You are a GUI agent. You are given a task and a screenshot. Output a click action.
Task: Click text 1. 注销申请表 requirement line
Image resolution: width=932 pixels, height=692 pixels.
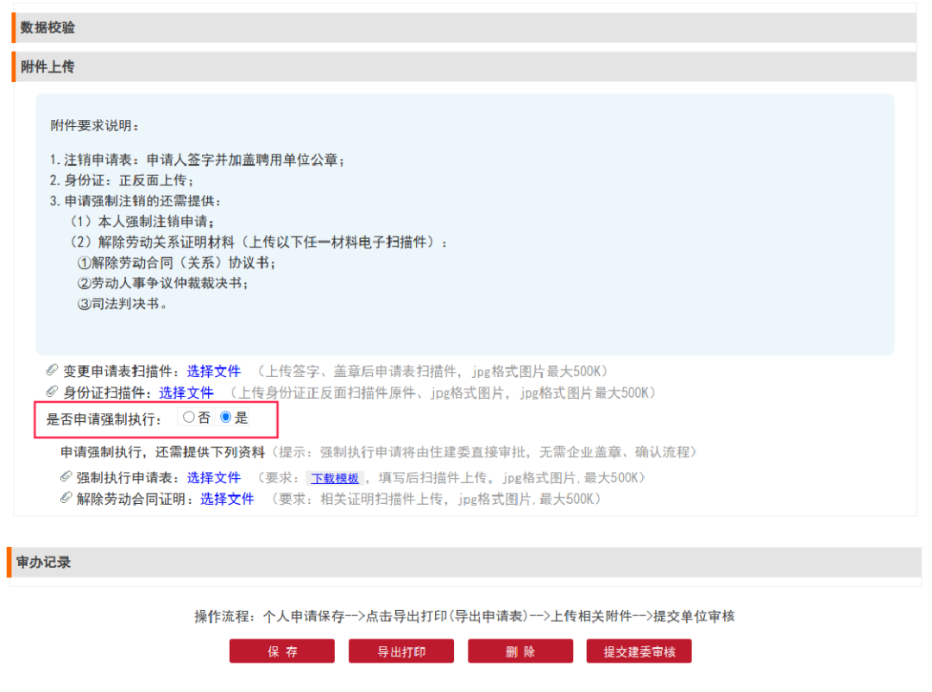pos(197,160)
